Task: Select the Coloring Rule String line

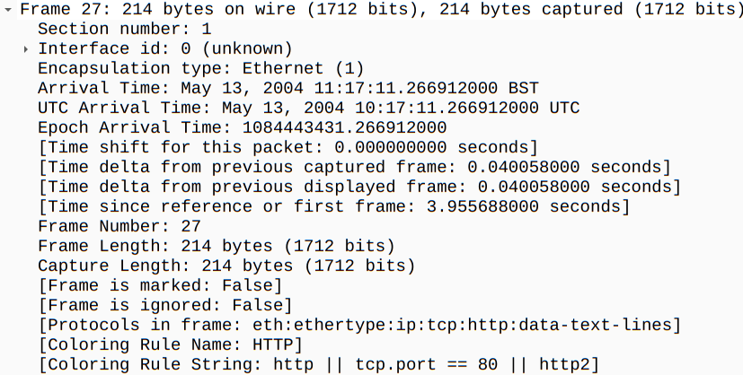Action: click(318, 364)
